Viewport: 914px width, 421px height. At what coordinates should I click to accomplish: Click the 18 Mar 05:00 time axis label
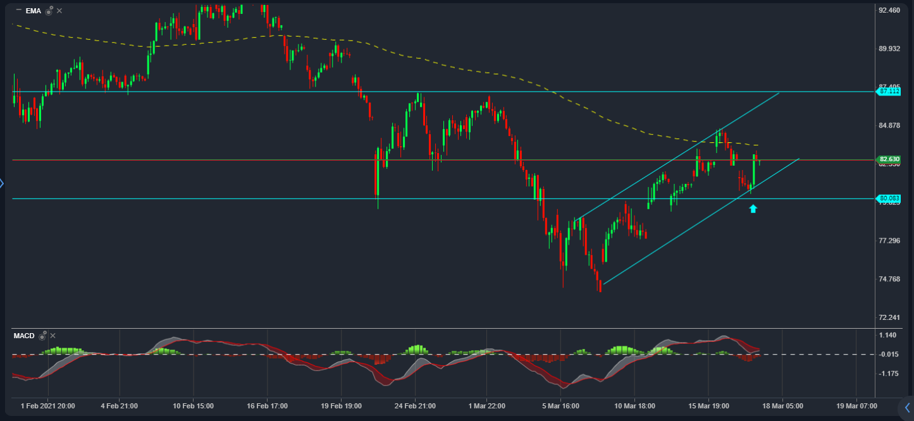click(782, 406)
